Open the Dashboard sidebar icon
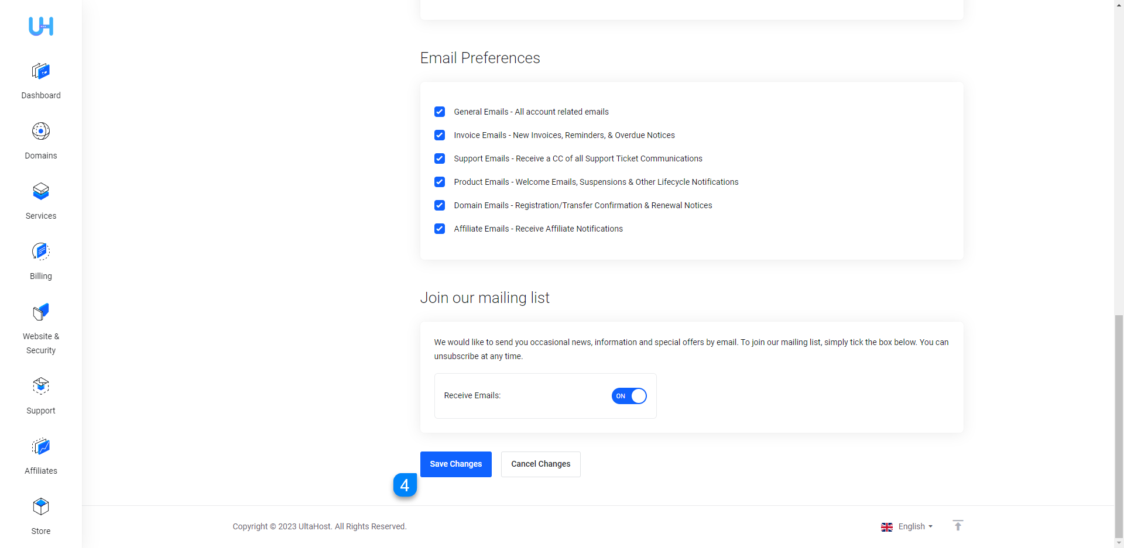Screen dimensions: 1124x548 tap(41, 71)
